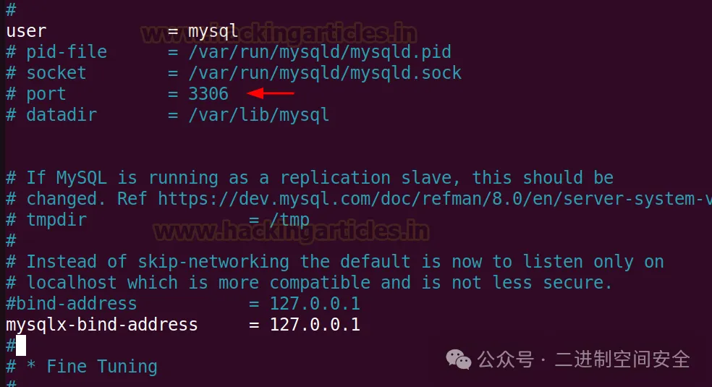Click the 二进制空间安全 watermark text
712x387 pixels.
(622, 360)
